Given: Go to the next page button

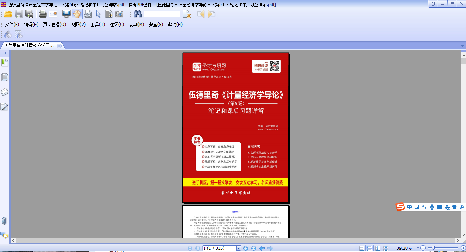Looking at the screenshot, I should 246,248.
